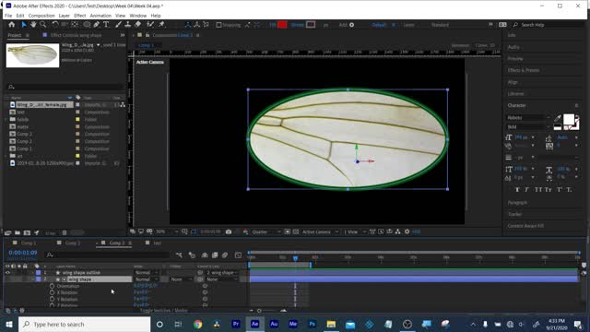This screenshot has width=590, height=332.
Task: Click the create new folder icon
Action: [x=18, y=233]
